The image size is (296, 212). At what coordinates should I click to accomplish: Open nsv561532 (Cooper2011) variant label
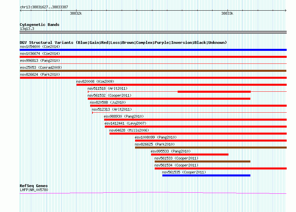point(109,95)
